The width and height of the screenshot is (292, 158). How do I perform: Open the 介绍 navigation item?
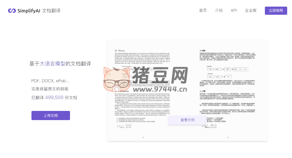pyautogui.click(x=219, y=10)
